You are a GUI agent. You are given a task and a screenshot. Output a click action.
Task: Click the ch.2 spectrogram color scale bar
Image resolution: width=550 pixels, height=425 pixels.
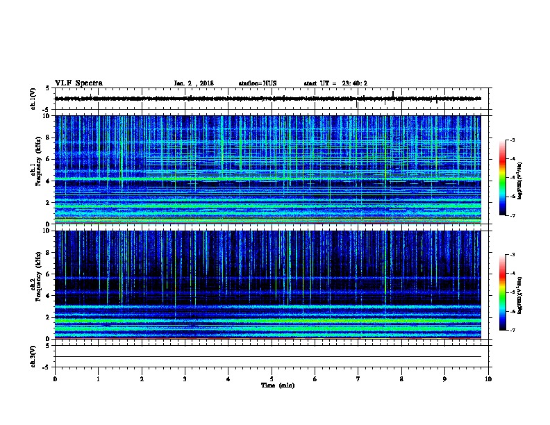[x=503, y=292]
